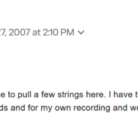This screenshot has width=138, height=138.
Task: Click the word "few" in the message body
Action: tap(48, 95)
